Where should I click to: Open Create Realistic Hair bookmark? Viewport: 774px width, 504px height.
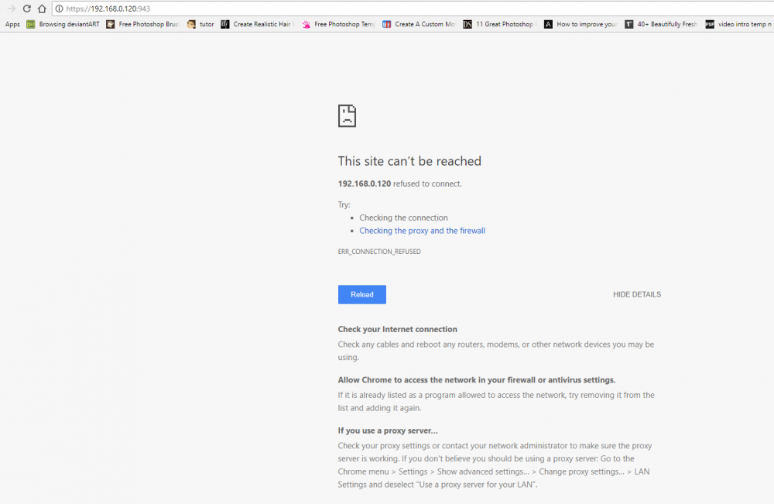(263, 24)
